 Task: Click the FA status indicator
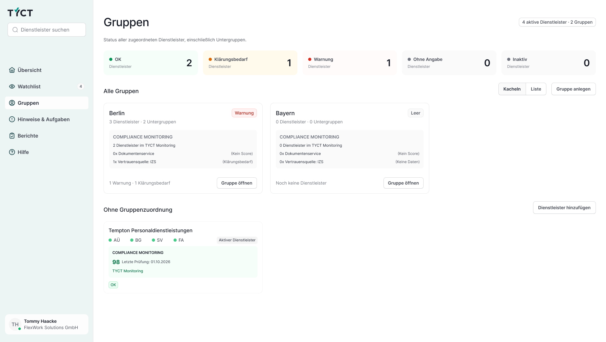click(x=179, y=240)
